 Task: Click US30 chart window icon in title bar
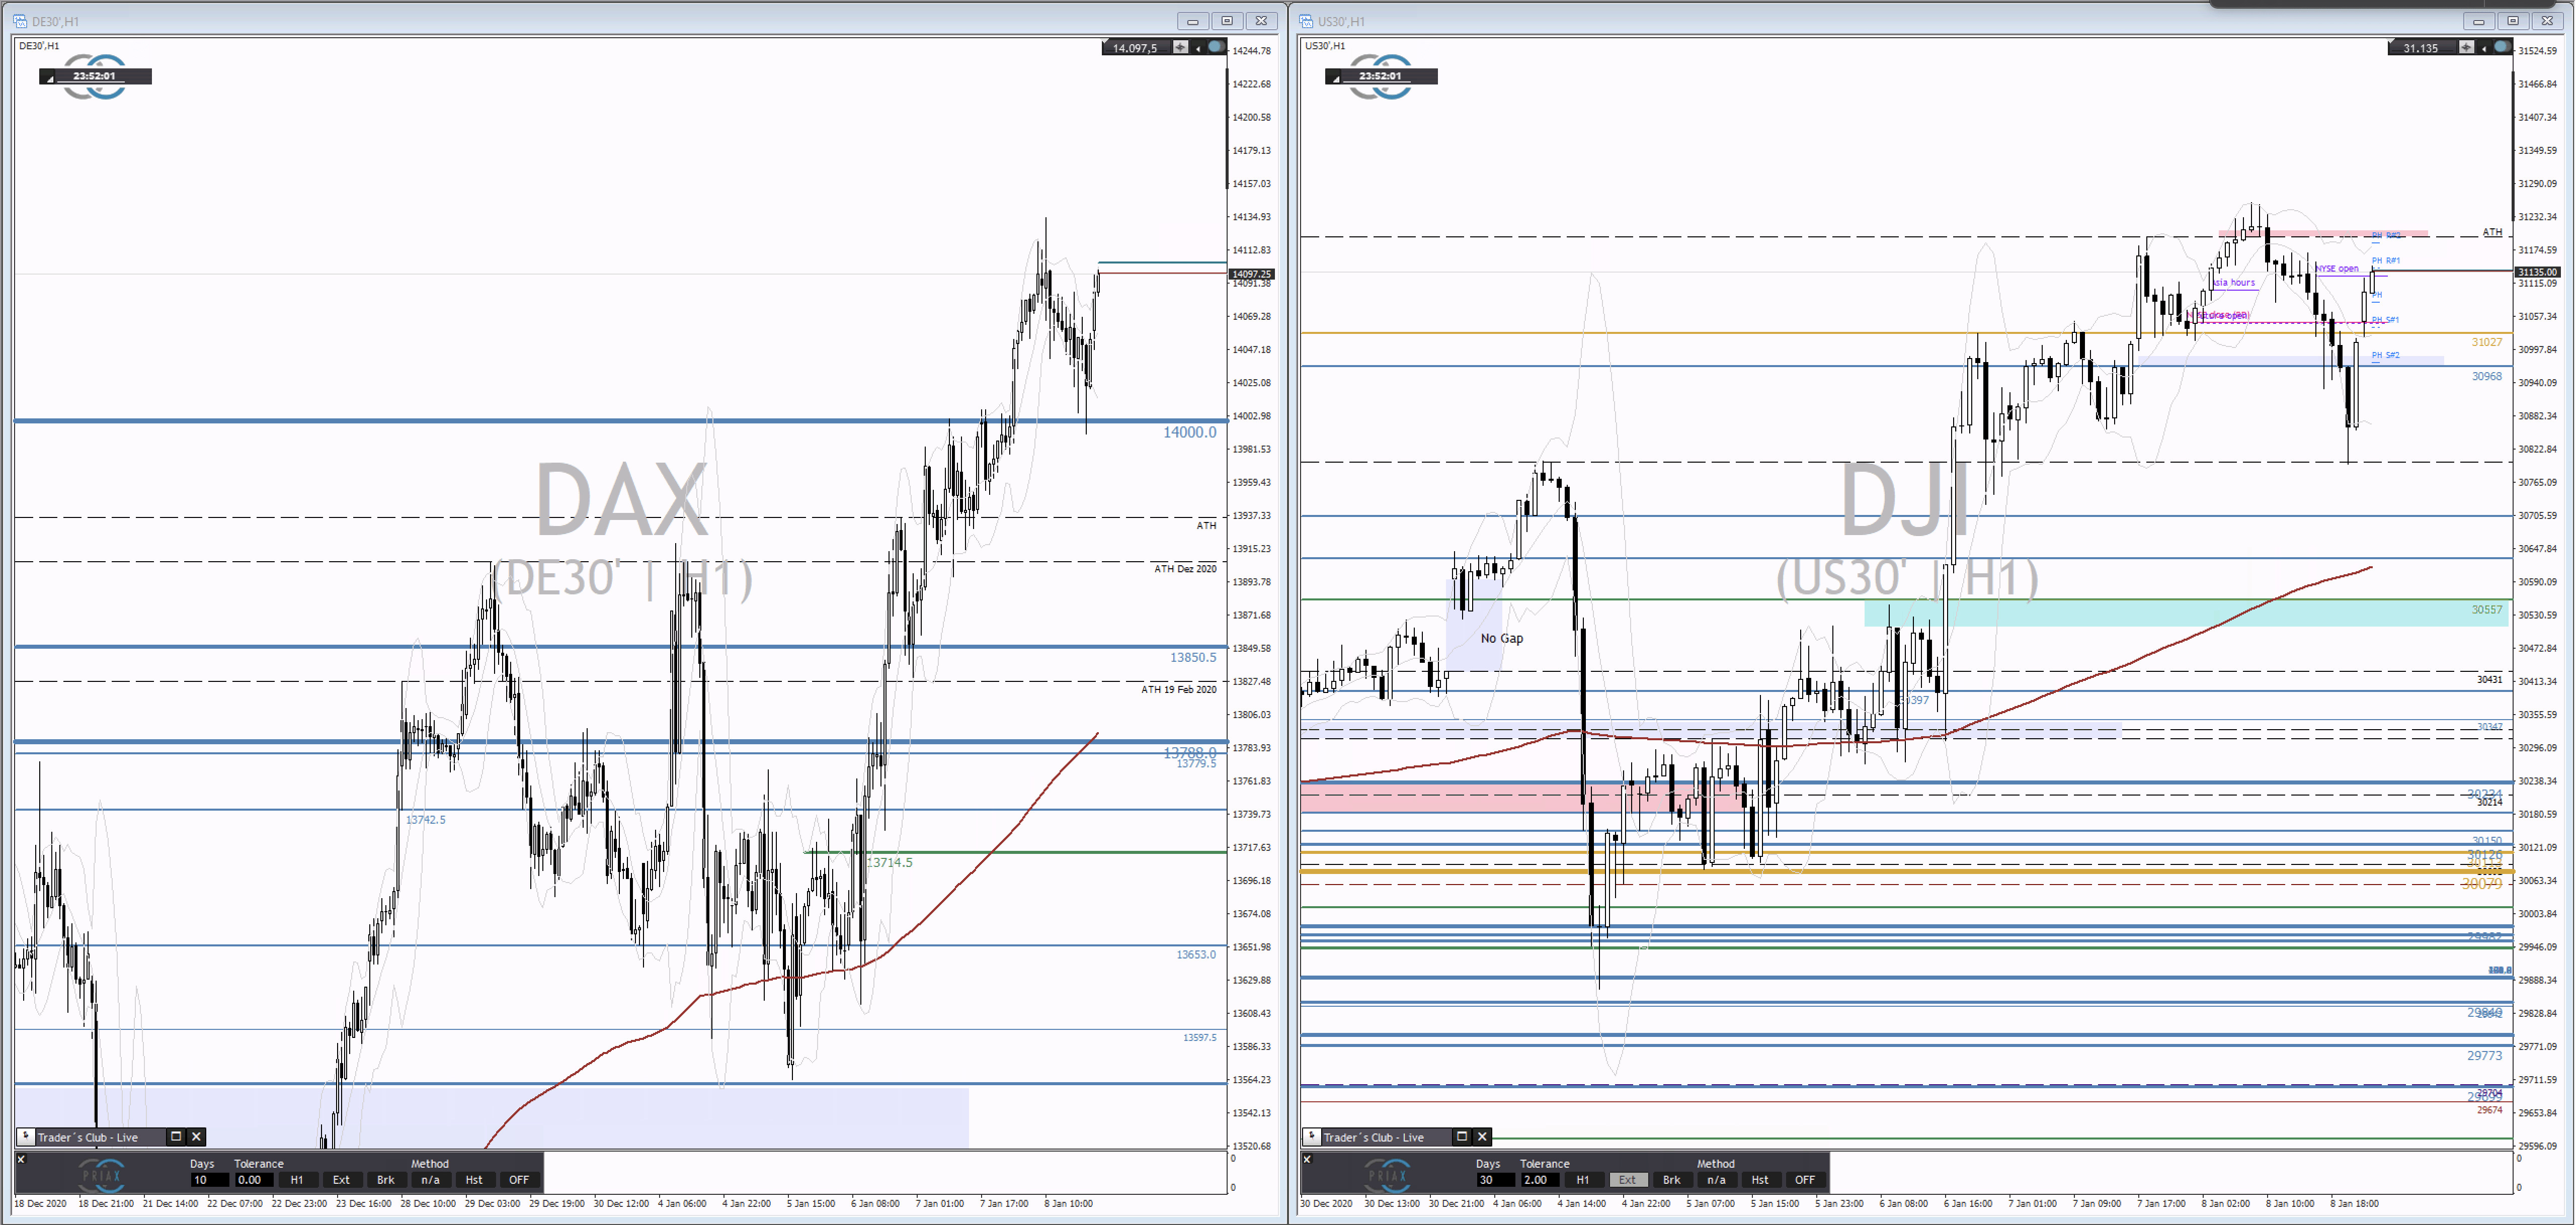point(1306,21)
